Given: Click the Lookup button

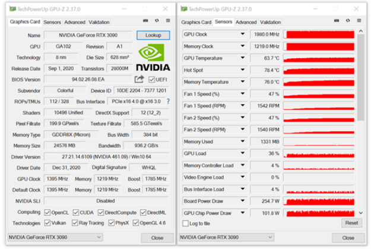Looking at the screenshot, I should pos(153,35).
